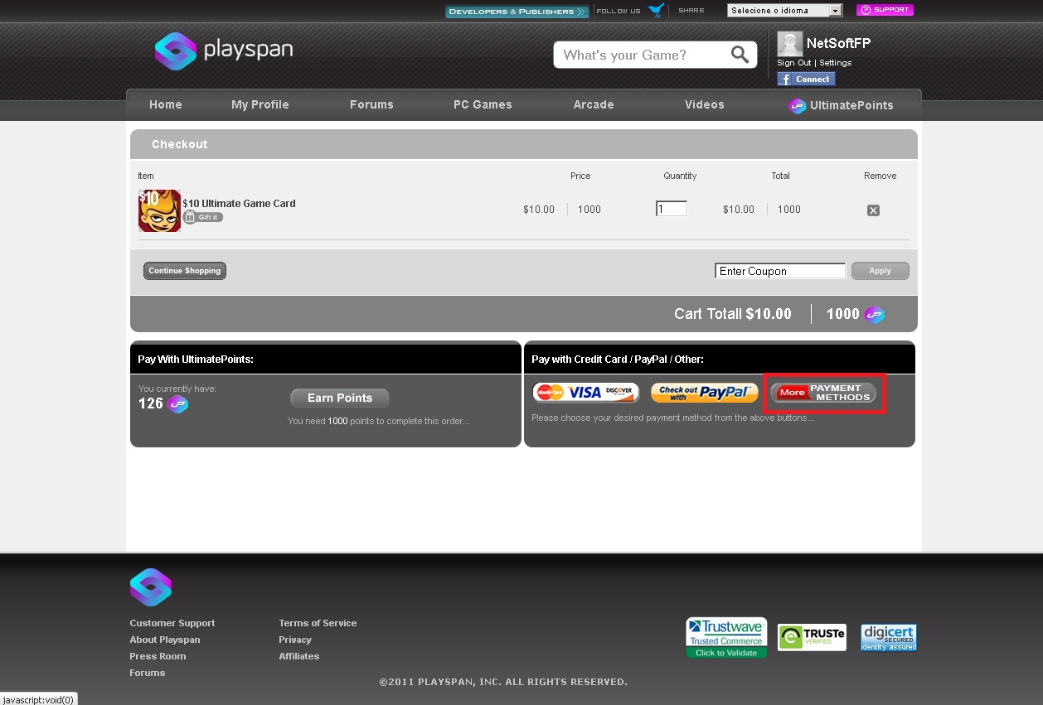
Task: Open the Selecione o idioma language dropdown
Action: (784, 11)
